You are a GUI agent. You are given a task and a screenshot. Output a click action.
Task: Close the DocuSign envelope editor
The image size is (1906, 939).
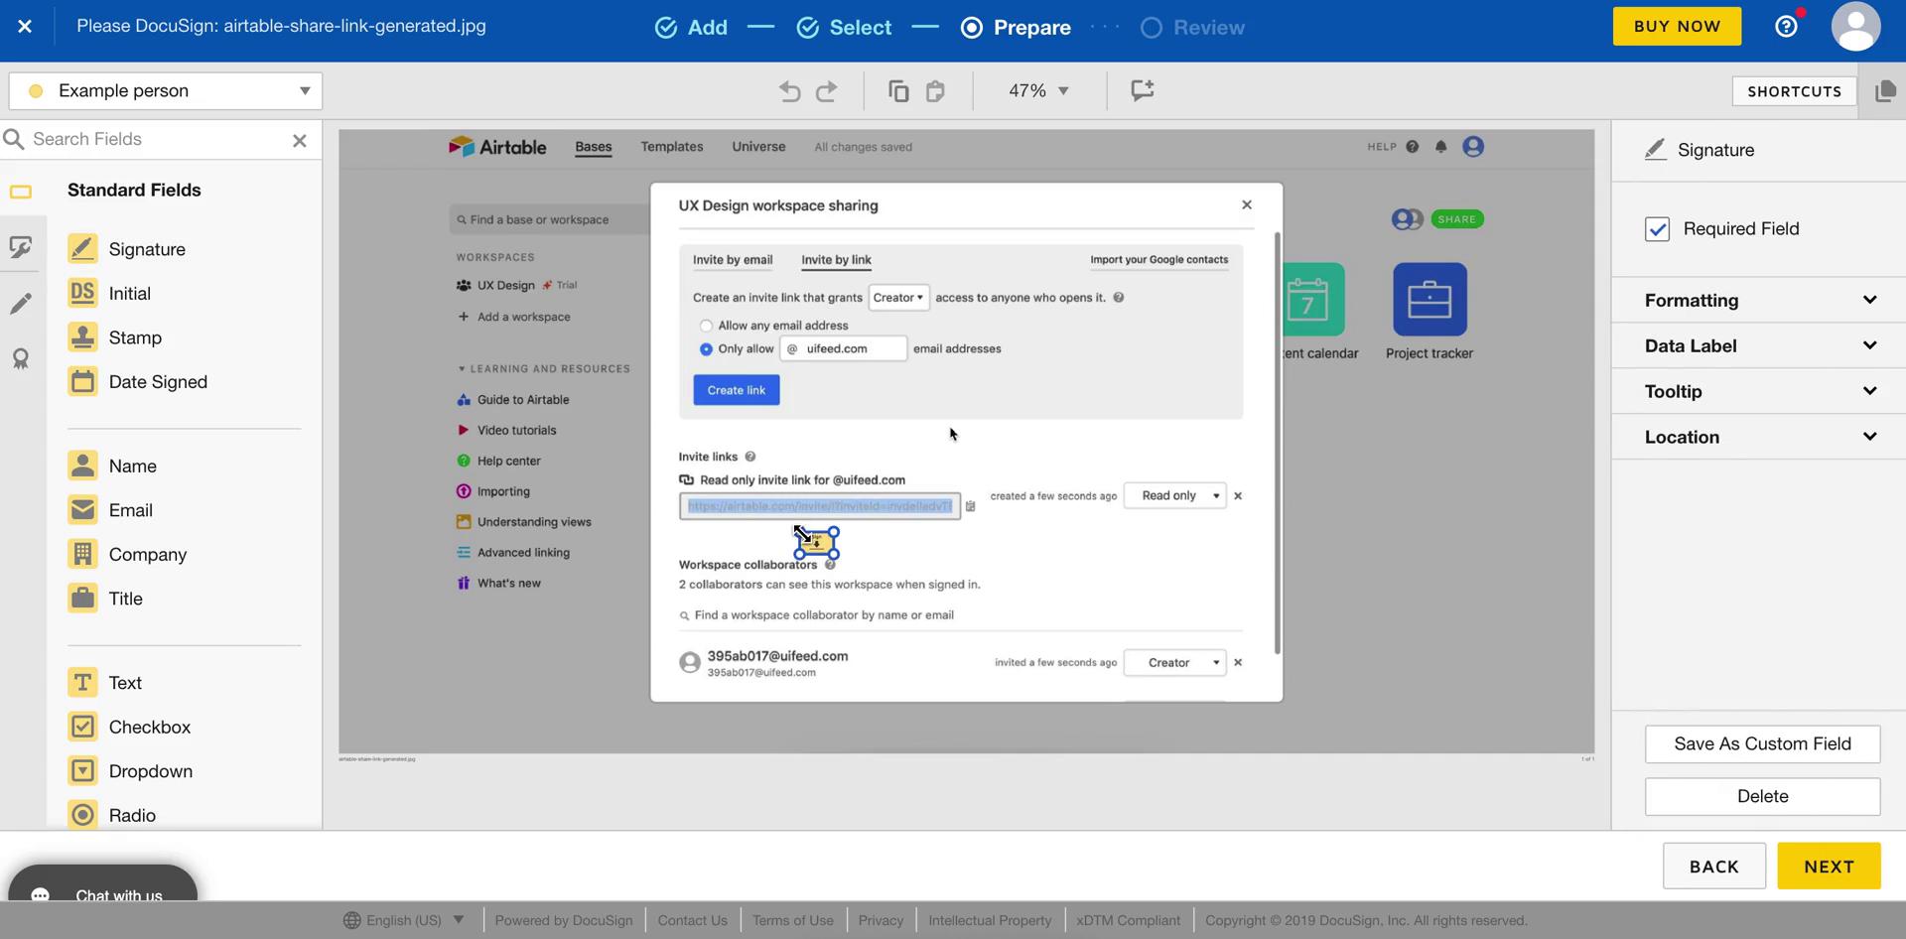tap(25, 27)
